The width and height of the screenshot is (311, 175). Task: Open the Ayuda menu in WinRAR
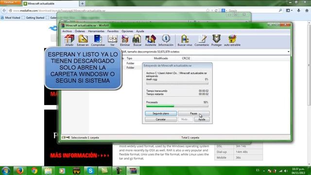pyautogui.click(x=140, y=31)
